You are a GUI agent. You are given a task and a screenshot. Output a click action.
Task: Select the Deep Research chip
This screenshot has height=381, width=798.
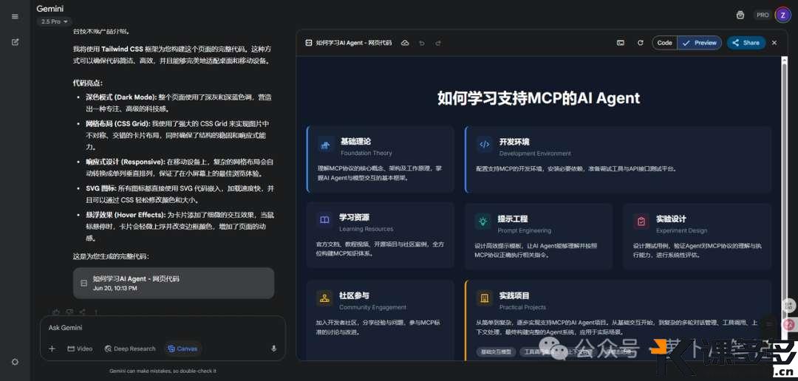click(130, 349)
